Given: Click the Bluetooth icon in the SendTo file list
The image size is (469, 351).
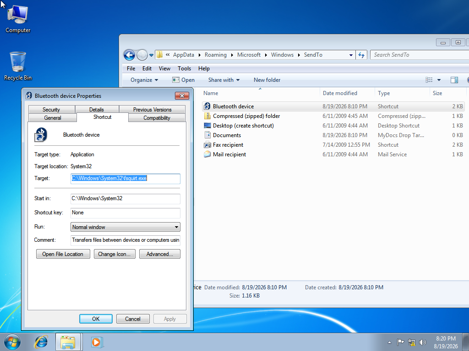Looking at the screenshot, I should coord(207,106).
